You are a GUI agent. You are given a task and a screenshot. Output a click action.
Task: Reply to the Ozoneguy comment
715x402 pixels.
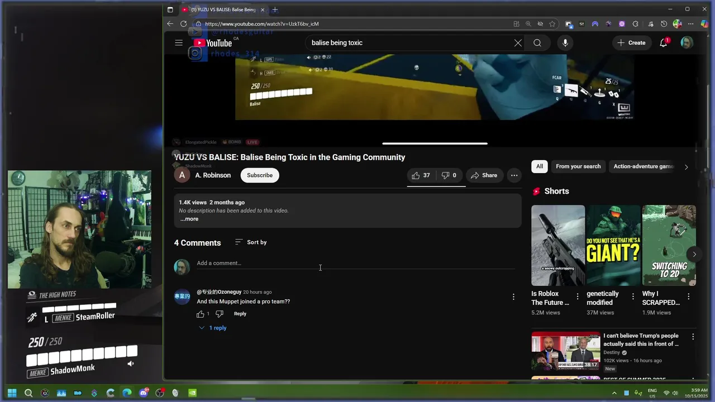coord(240,314)
